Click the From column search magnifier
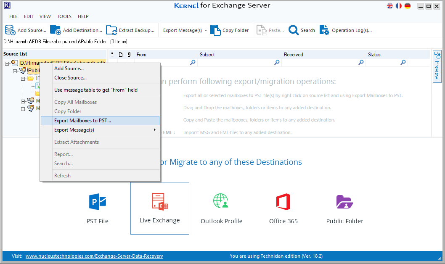The width and height of the screenshot is (445, 264). point(193,62)
